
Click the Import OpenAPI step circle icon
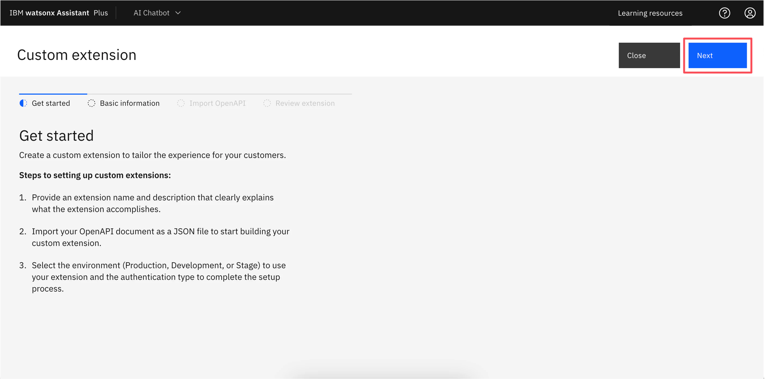coord(181,103)
